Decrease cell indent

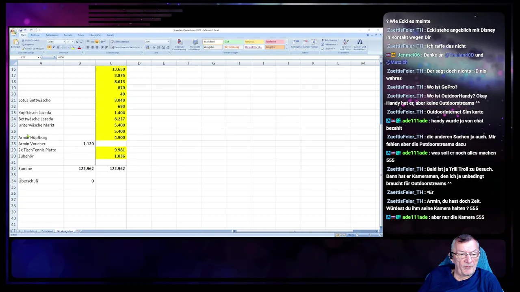pos(102,47)
